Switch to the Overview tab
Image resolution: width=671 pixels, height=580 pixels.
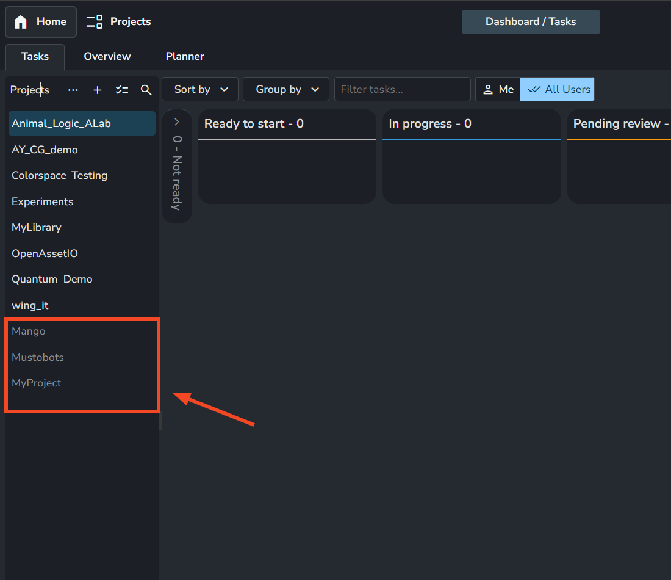coord(107,57)
